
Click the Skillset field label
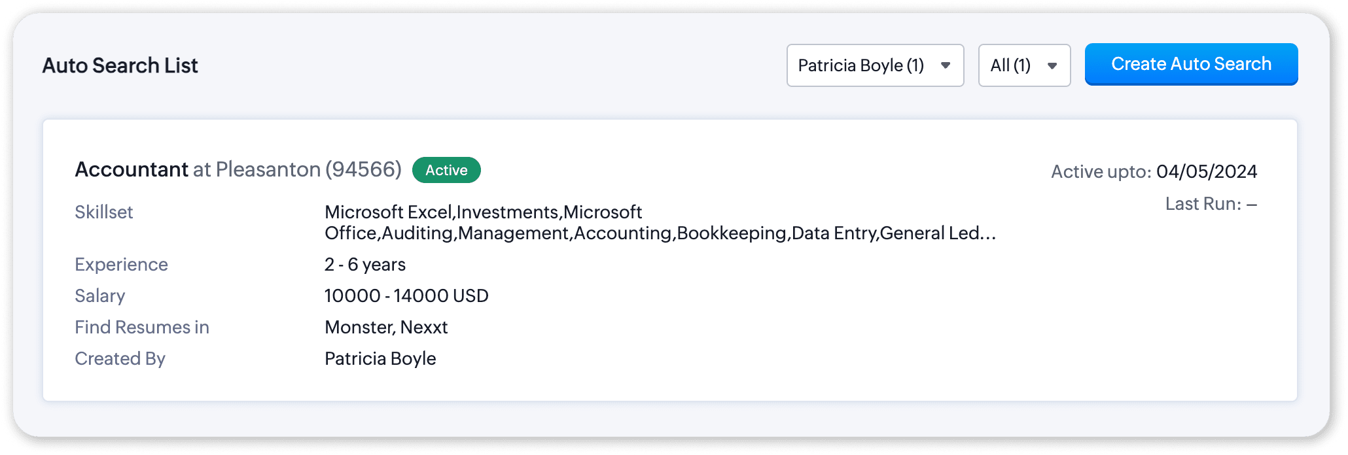click(x=104, y=212)
